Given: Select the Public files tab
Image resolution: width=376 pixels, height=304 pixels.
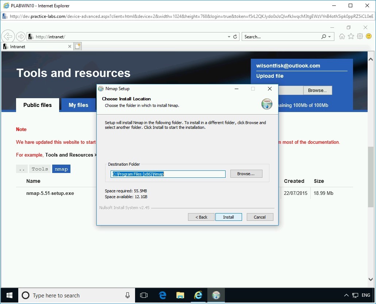Looking at the screenshot, I should click(37, 105).
